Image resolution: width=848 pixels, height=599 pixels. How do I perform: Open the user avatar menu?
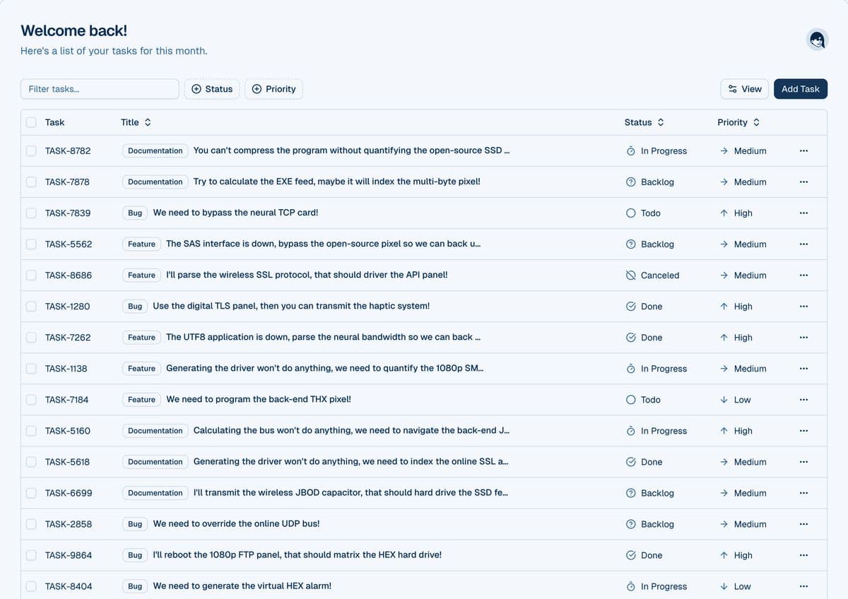click(817, 40)
